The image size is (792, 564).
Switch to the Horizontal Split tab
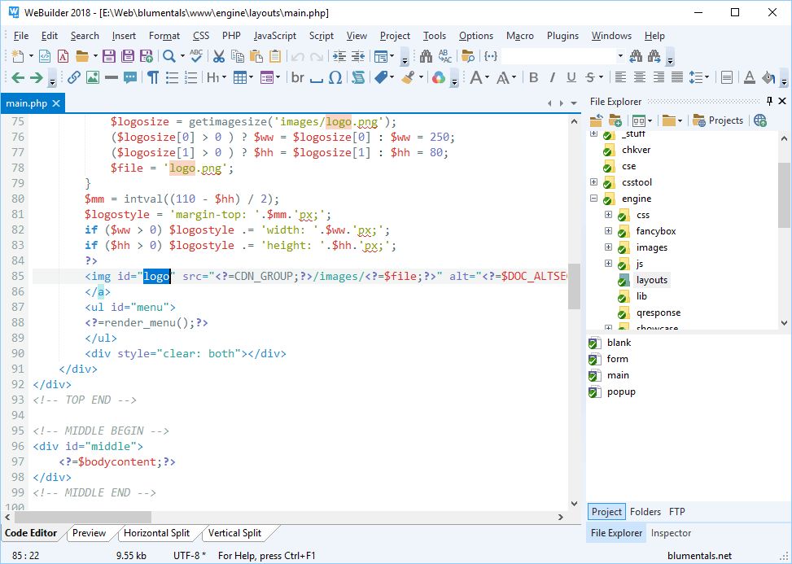[x=156, y=533]
